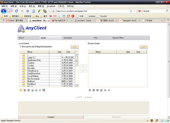Click the refresh folder icon under local list
This screenshot has height=123, width=170.
coord(32,90)
